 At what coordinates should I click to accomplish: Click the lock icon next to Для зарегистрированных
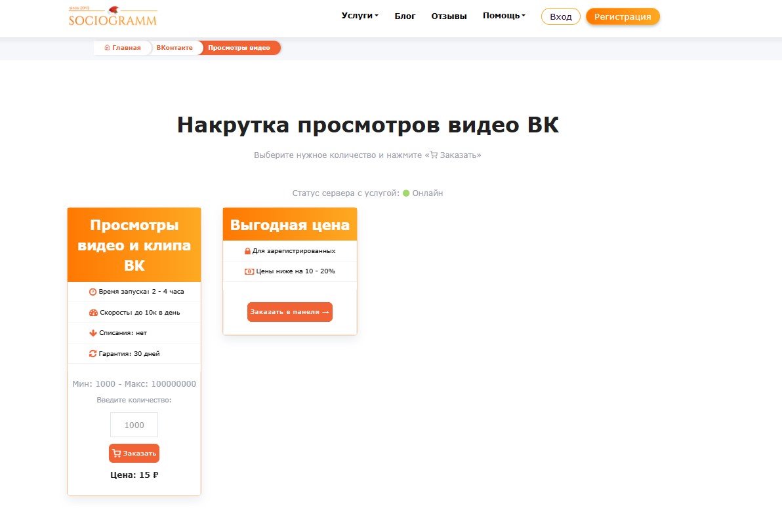(247, 251)
